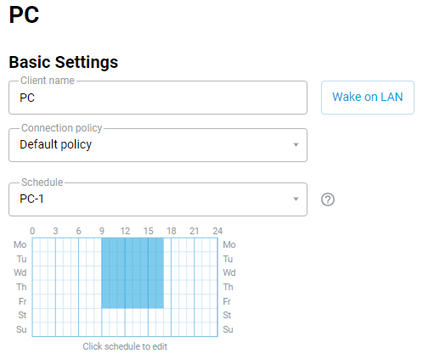423x359 pixels.
Task: Click the highlighted Friday block in schedule
Action: pyautogui.click(x=133, y=301)
